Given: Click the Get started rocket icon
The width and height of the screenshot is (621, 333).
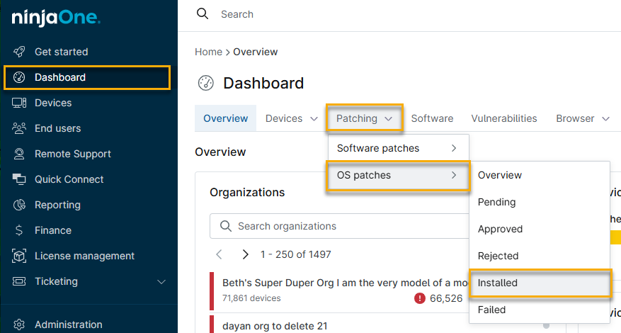Looking at the screenshot, I should (20, 52).
